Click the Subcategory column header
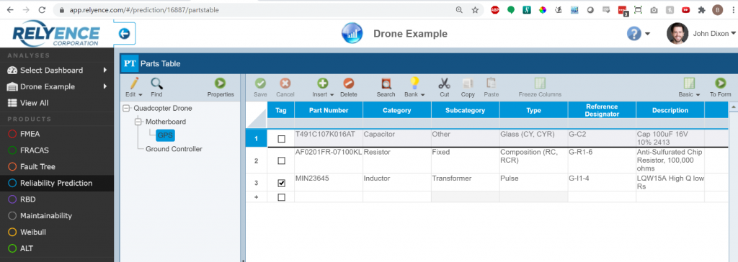This screenshot has height=262, width=738. [465, 111]
